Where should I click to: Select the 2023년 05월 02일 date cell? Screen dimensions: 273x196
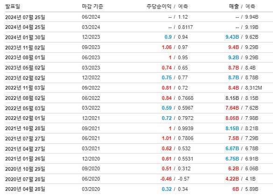[x=25, y=68]
